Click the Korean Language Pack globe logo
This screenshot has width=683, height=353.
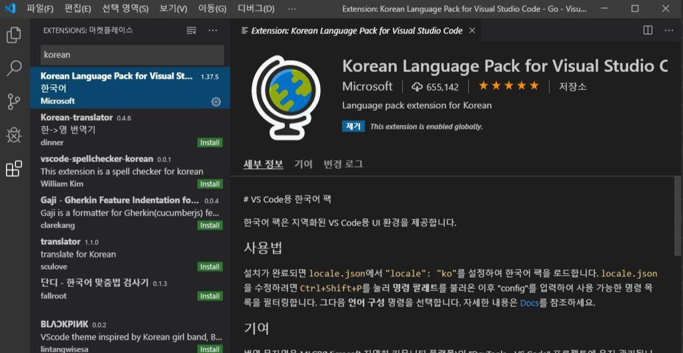pyautogui.click(x=286, y=97)
